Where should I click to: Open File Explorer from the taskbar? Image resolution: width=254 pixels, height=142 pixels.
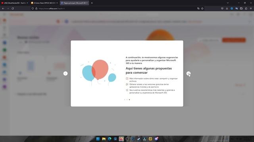(104, 139)
